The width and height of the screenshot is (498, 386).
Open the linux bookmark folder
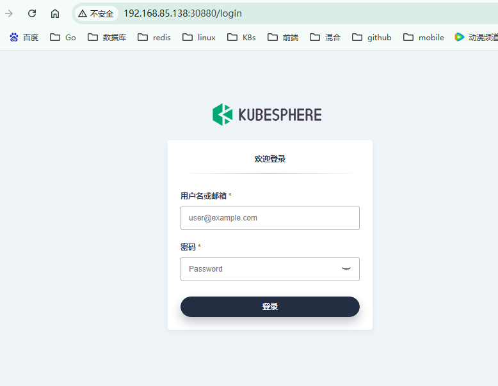[x=199, y=38]
